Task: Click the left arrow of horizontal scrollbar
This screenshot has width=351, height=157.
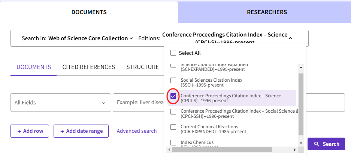Action: click(170, 150)
